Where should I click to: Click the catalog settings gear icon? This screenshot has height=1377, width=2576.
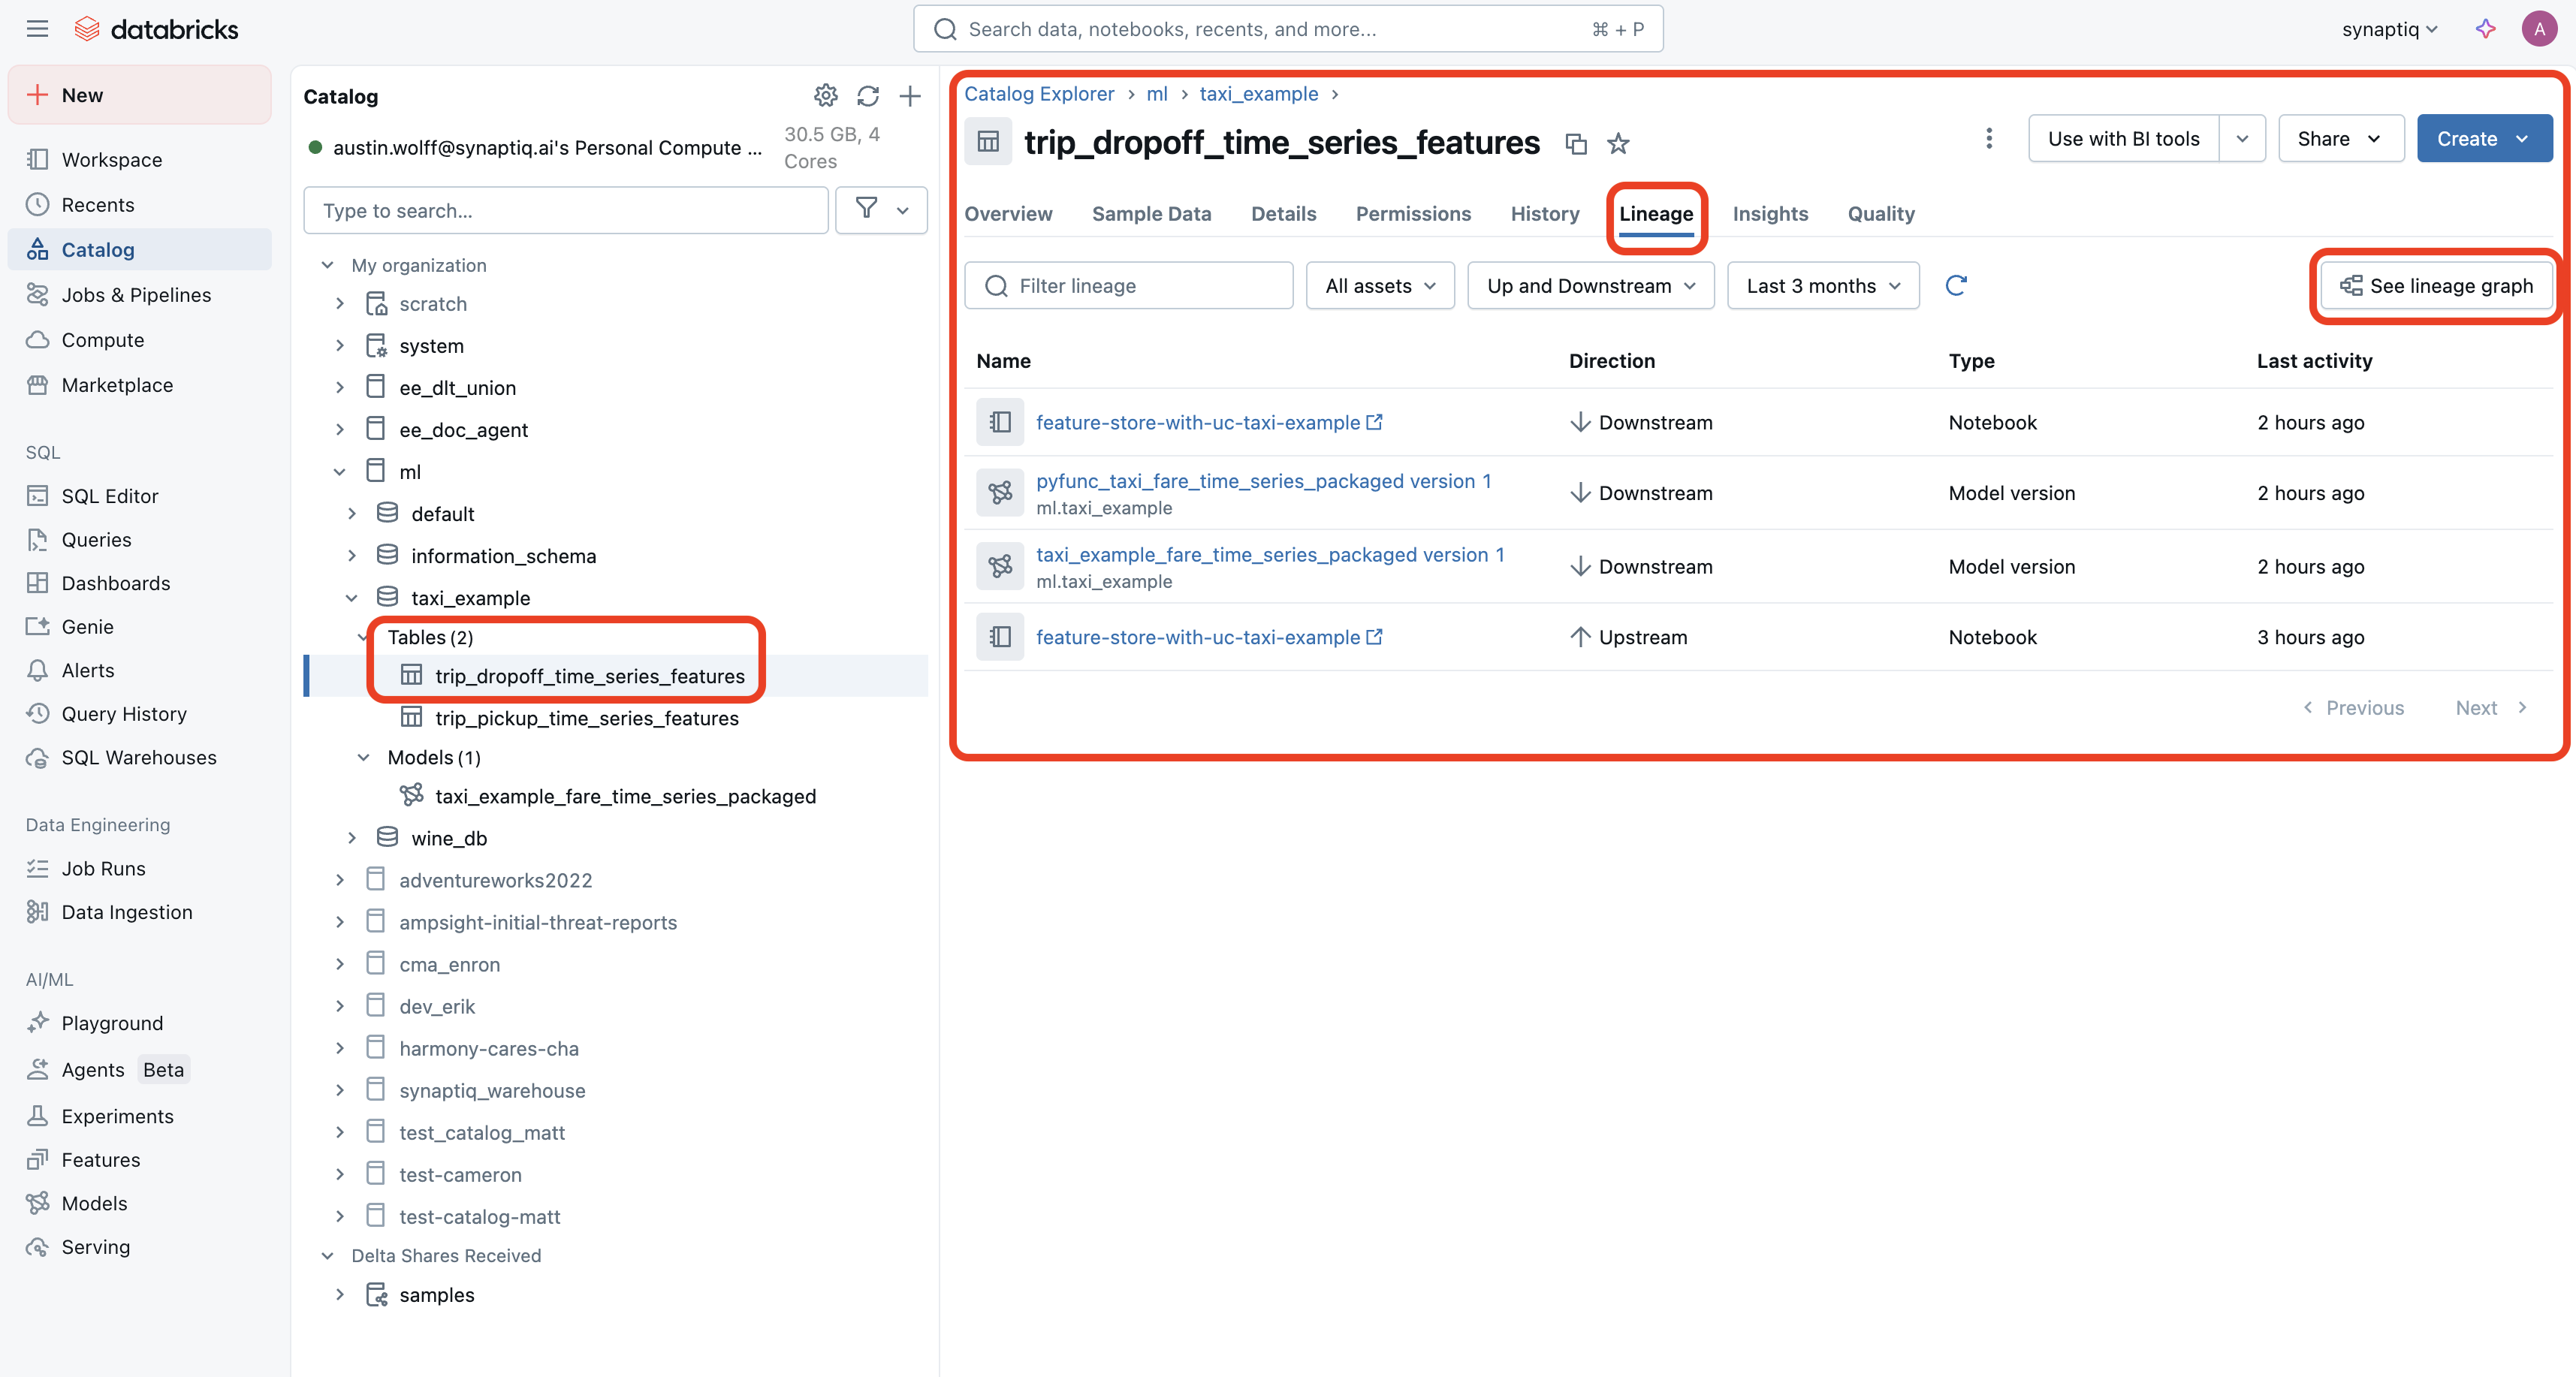tap(825, 96)
